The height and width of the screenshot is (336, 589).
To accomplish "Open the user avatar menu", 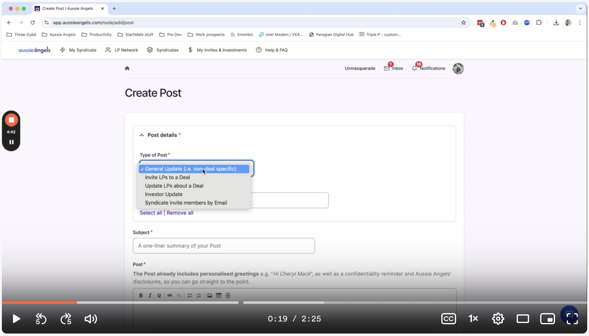I will pyautogui.click(x=458, y=68).
